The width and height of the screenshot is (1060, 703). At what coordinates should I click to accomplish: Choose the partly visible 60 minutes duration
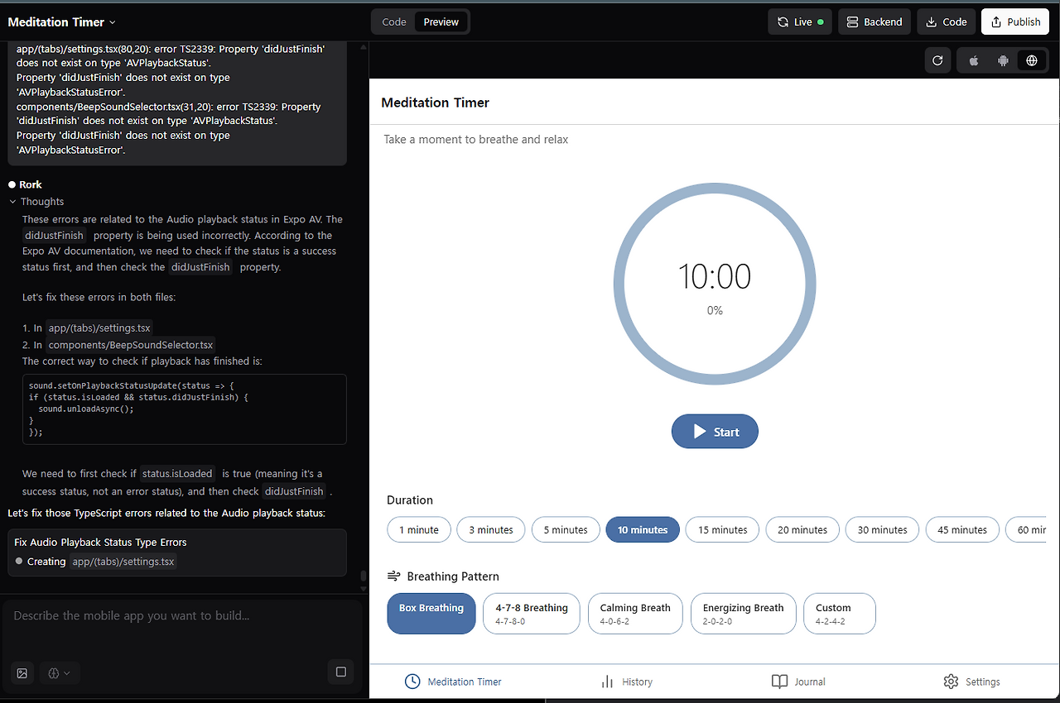click(x=1027, y=530)
